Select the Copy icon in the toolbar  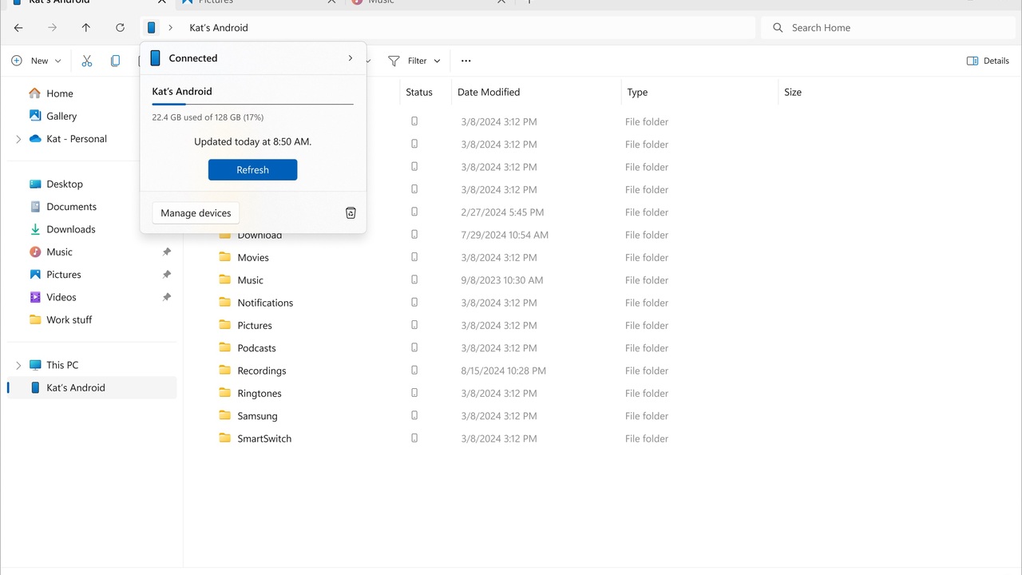pyautogui.click(x=115, y=60)
